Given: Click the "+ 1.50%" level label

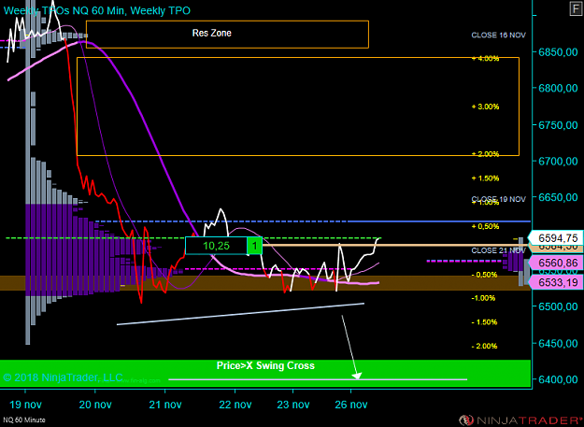Looking at the screenshot, I should [485, 178].
